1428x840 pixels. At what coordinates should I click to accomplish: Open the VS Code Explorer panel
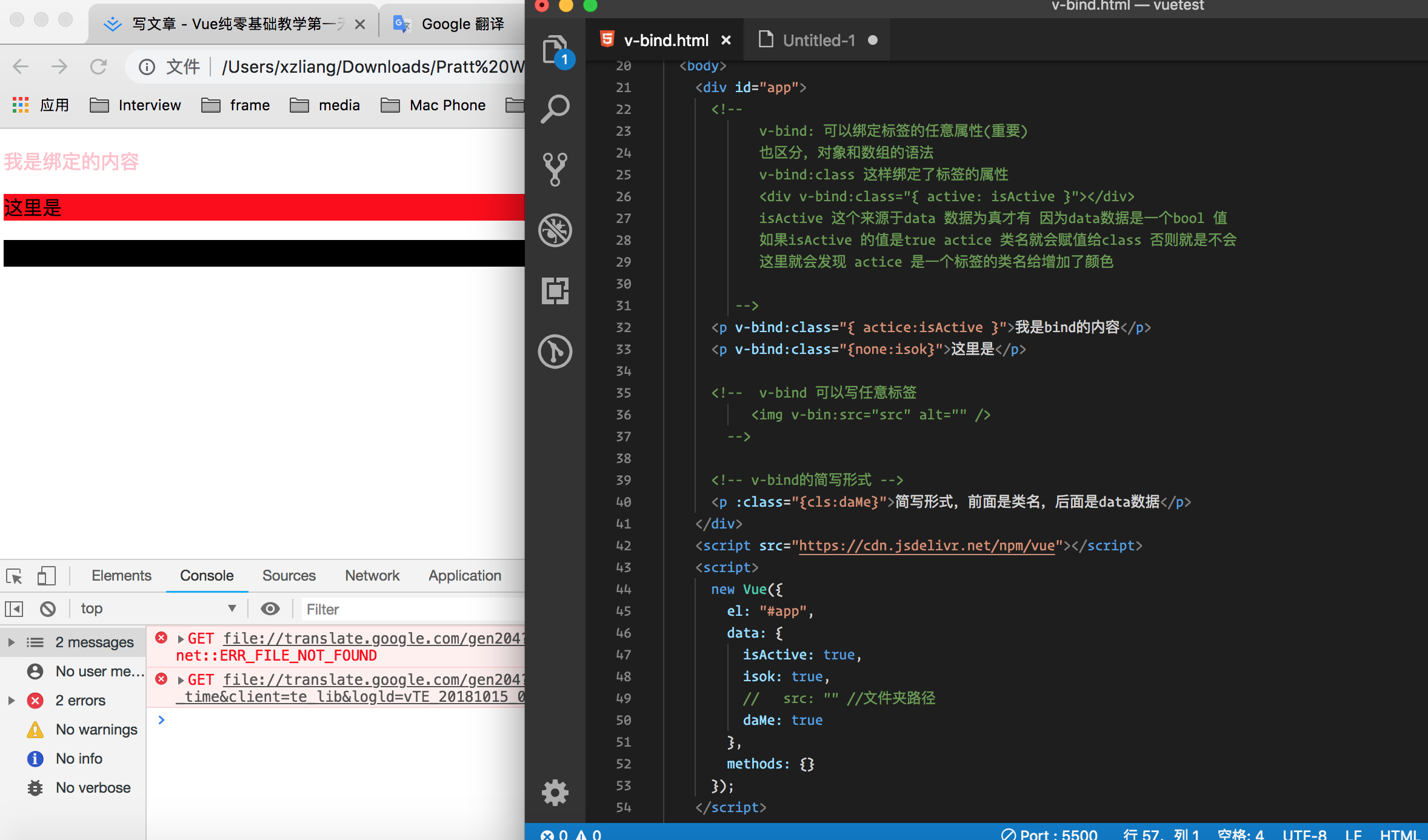tap(554, 48)
